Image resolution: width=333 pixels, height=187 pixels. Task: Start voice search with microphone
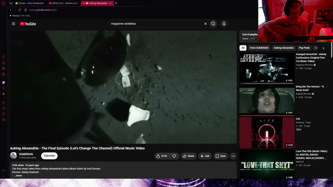tap(224, 24)
